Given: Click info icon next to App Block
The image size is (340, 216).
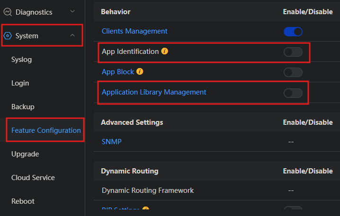Looking at the screenshot, I should [x=140, y=72].
